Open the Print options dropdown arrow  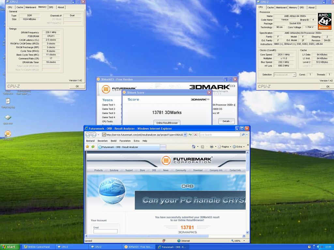point(216,147)
